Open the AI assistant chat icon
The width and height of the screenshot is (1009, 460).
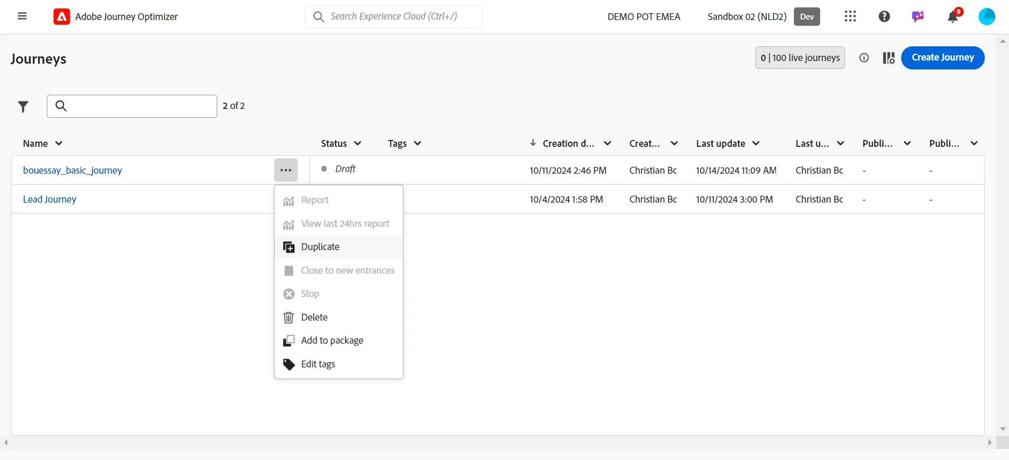click(918, 16)
